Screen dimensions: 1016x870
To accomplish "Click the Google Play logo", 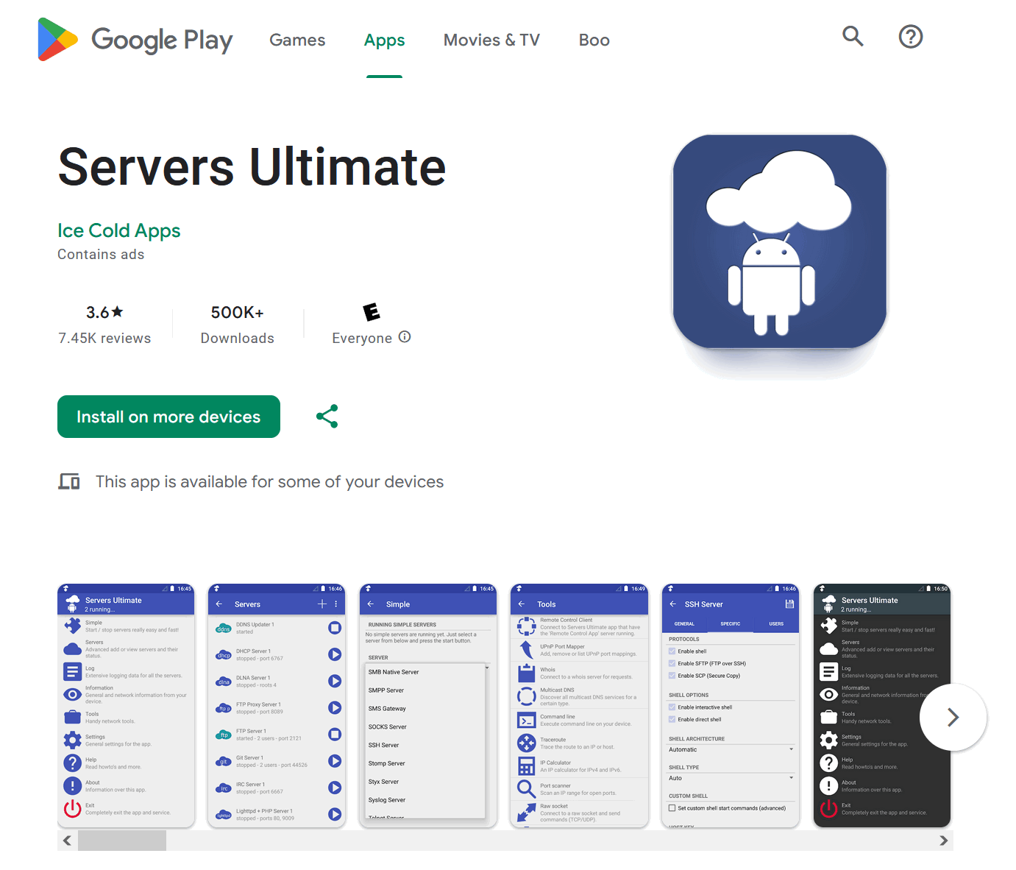I will coord(135,40).
